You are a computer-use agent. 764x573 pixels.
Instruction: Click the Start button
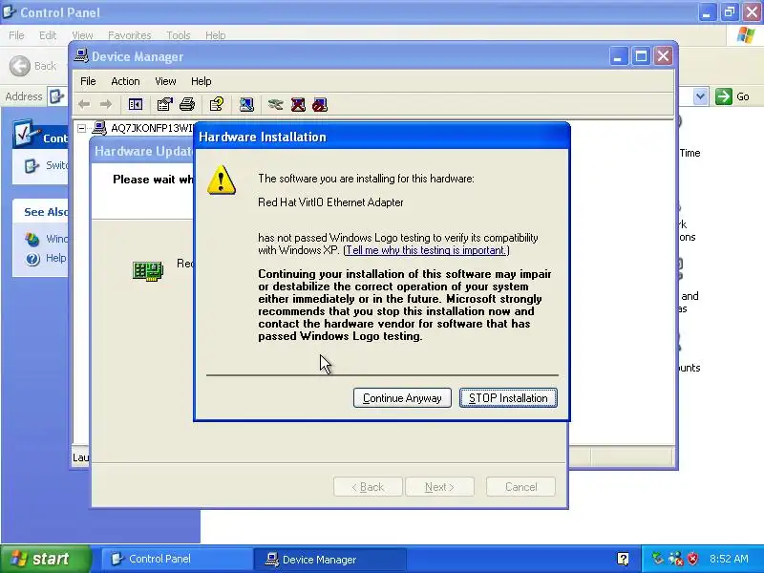point(45,559)
